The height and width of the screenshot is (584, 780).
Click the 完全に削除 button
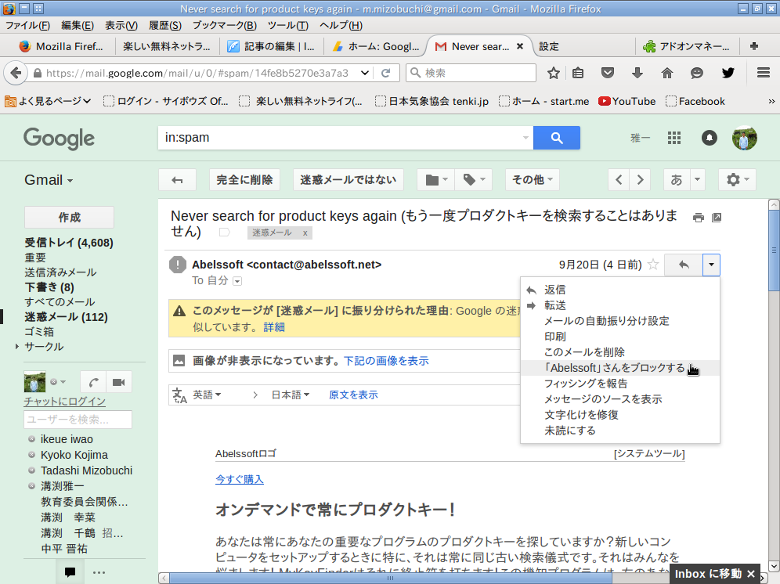pyautogui.click(x=245, y=180)
